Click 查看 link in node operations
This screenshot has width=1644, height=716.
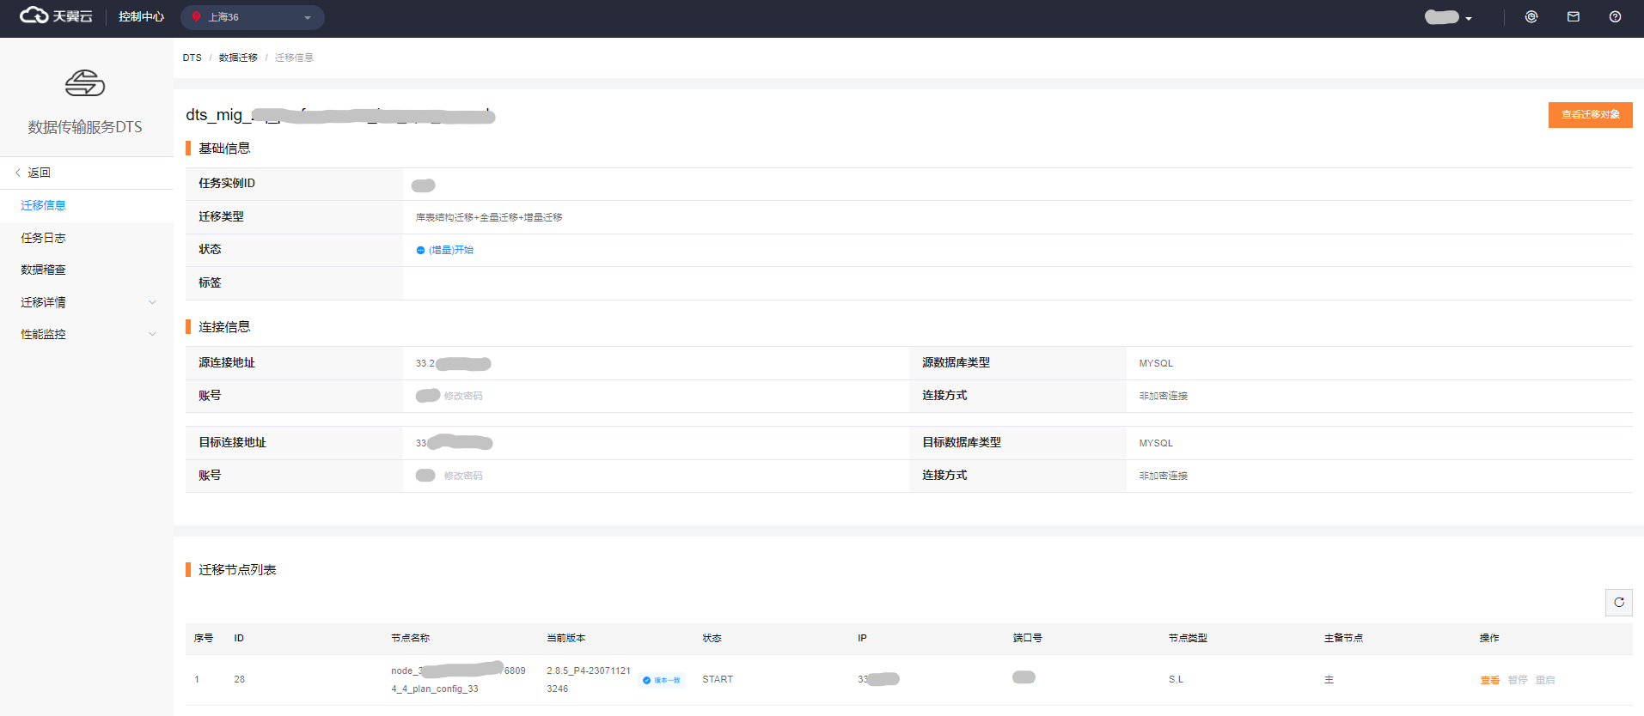pyautogui.click(x=1489, y=680)
